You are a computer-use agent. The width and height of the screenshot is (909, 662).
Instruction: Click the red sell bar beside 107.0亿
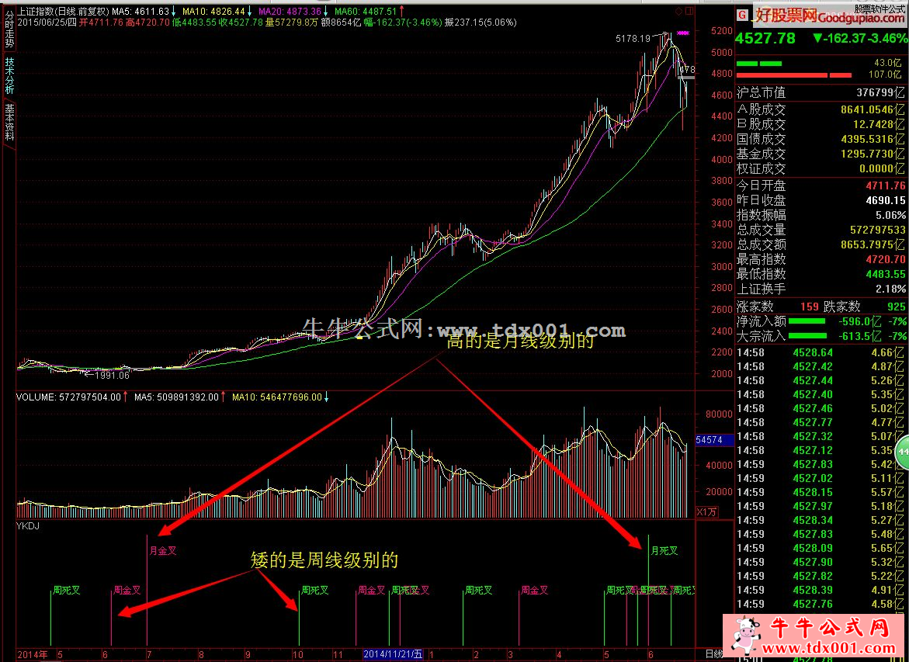(x=793, y=75)
